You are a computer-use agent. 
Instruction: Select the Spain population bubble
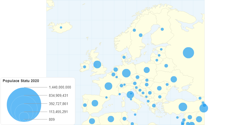coord(95,103)
